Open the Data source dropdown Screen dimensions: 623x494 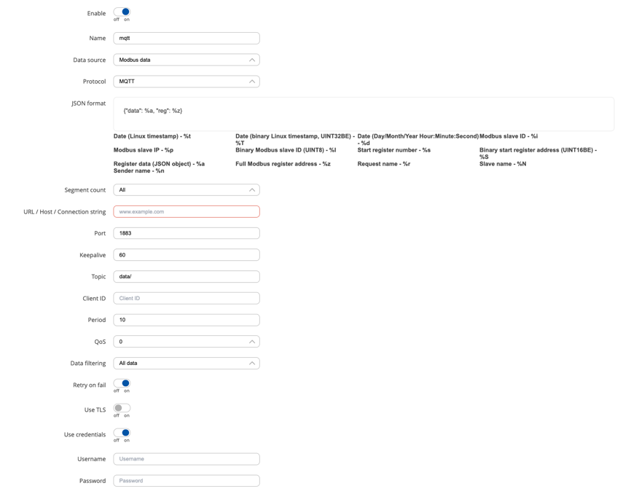pyautogui.click(x=186, y=60)
